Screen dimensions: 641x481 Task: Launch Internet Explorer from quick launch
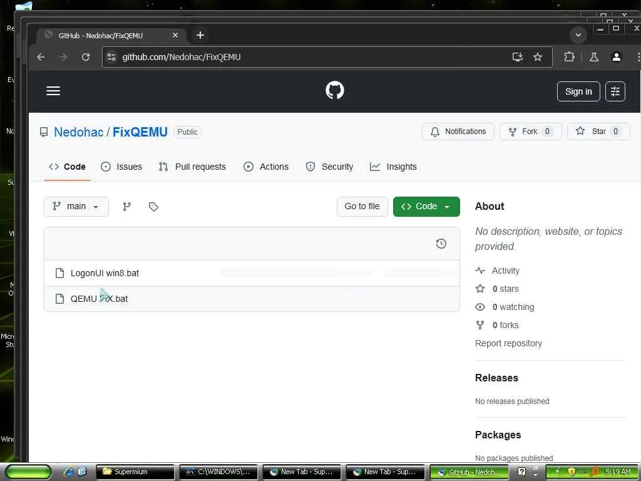click(68, 472)
